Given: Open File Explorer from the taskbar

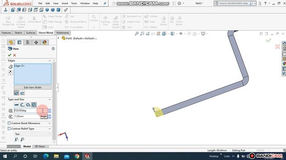Looking at the screenshot, I should (56, 156).
